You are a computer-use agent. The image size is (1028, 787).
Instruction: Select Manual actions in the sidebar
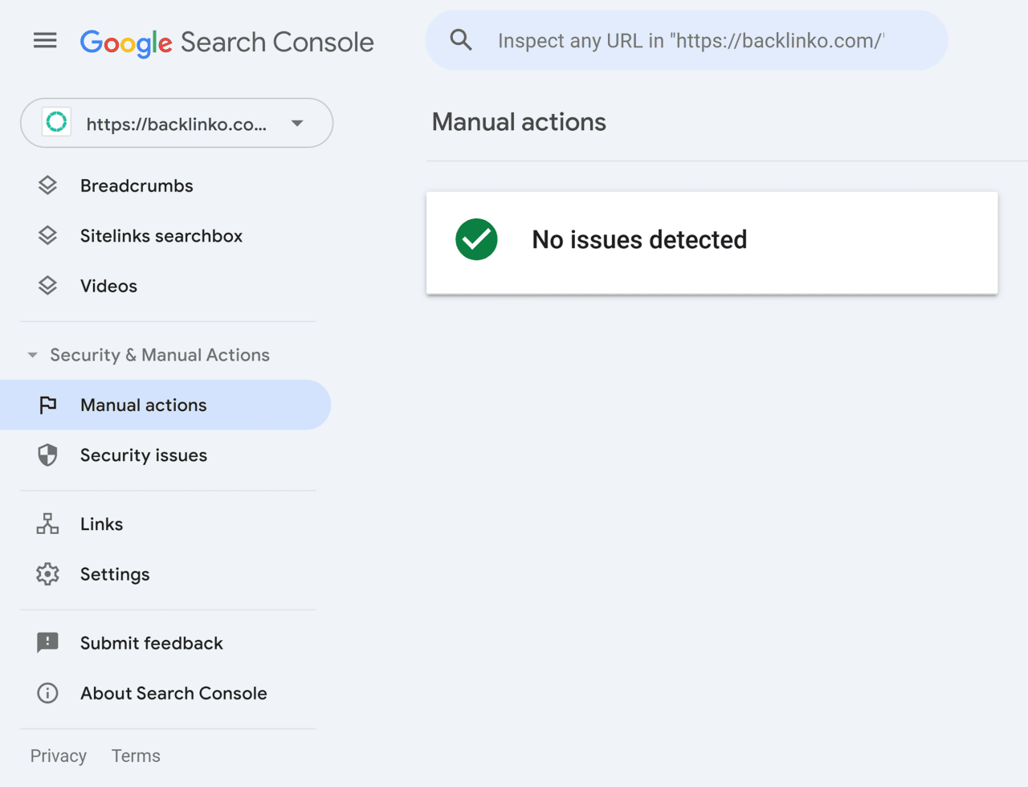point(143,405)
